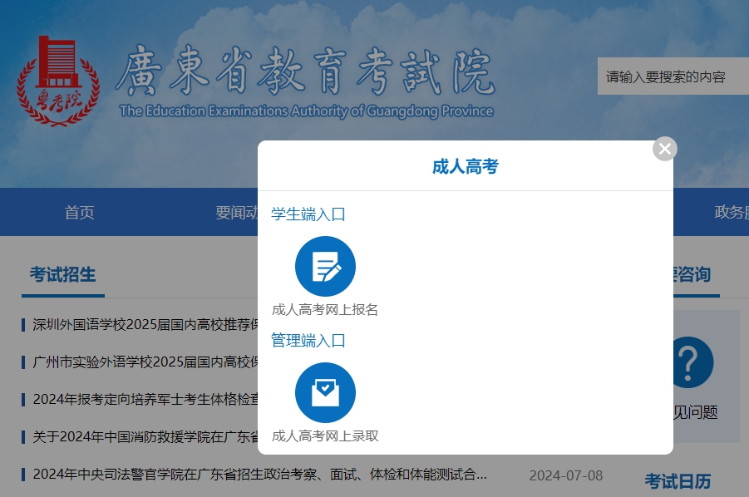Go to 首页 in the navigation bar

click(x=80, y=213)
